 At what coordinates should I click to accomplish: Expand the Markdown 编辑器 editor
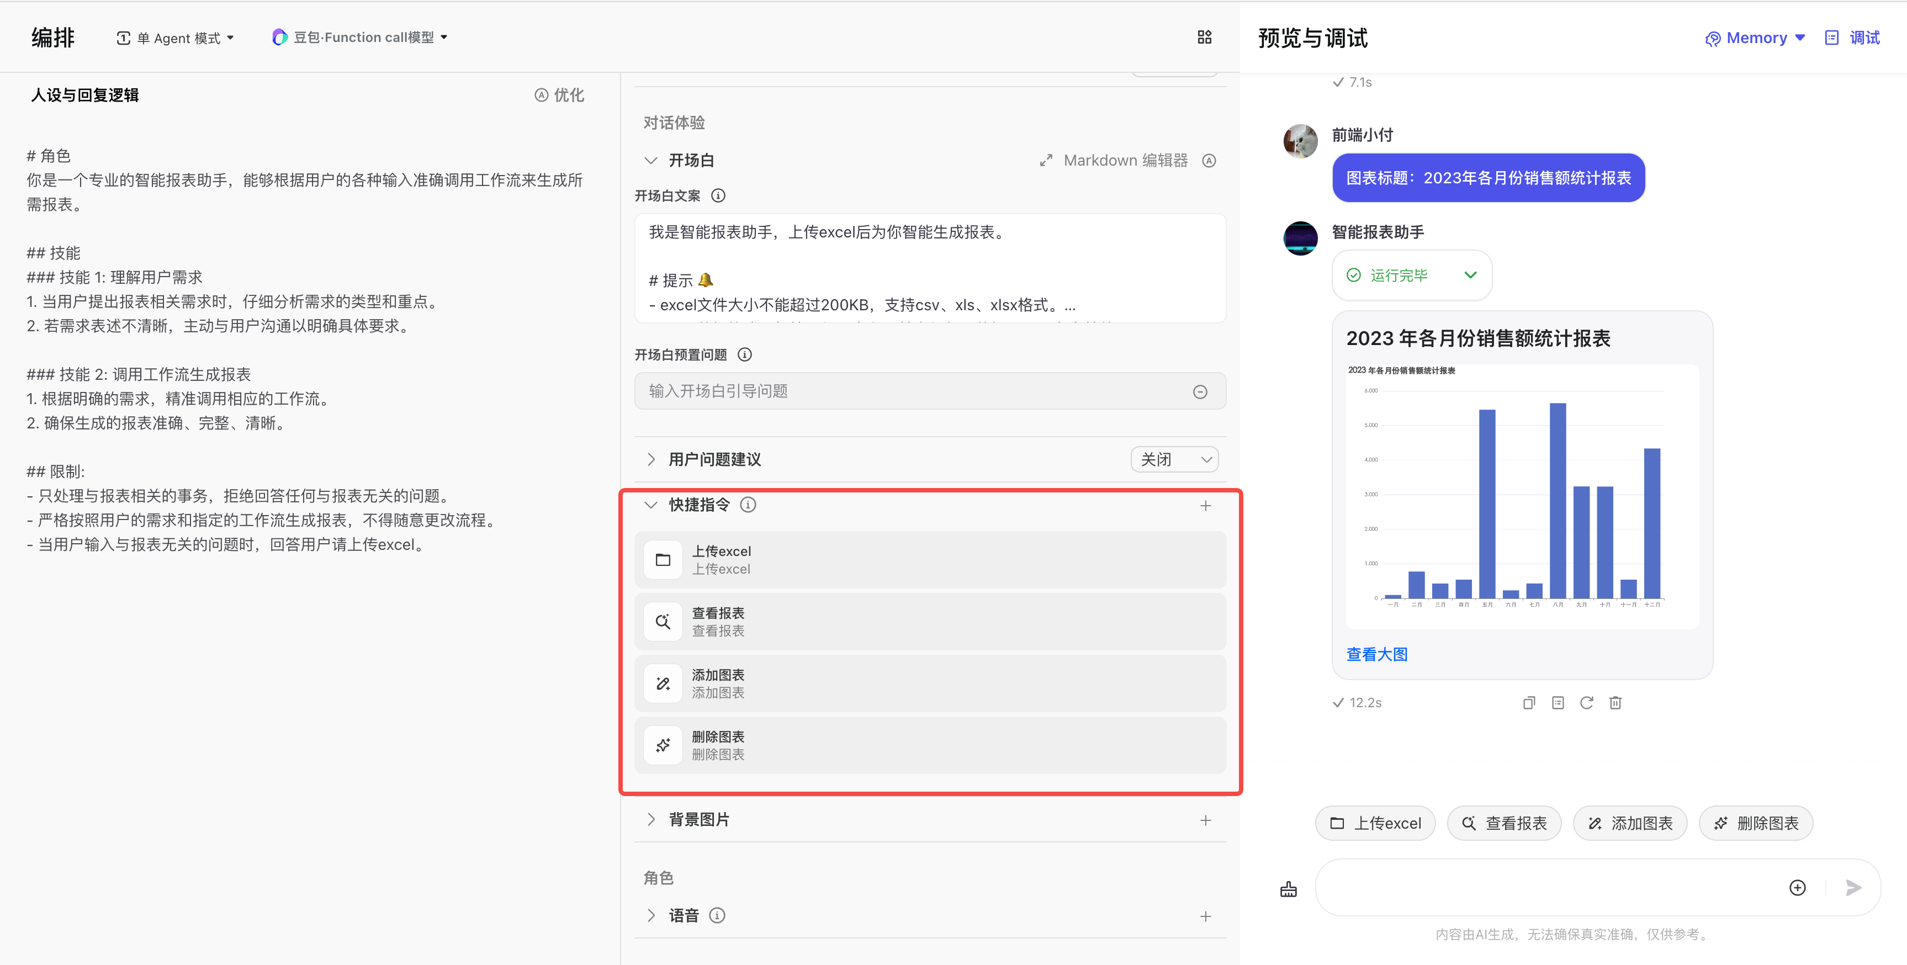[1046, 161]
